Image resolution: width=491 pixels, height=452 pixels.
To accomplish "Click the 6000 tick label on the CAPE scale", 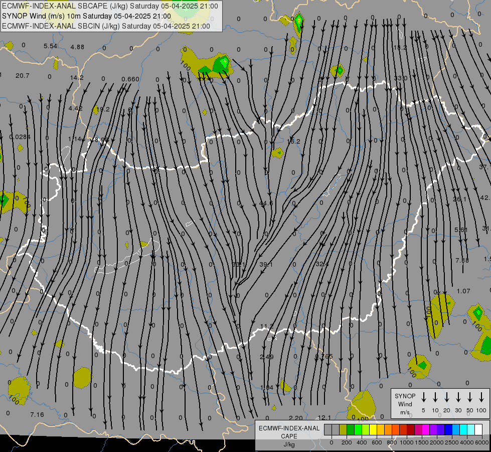I will tap(482, 442).
